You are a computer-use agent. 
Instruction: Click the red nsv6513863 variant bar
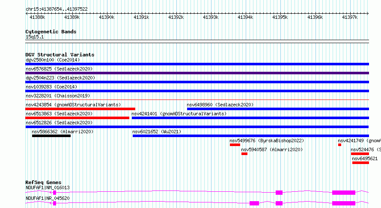[x=77, y=118]
